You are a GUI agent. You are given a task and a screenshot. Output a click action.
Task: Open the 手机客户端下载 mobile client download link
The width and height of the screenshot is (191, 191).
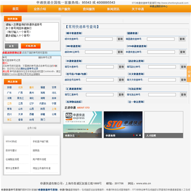click(40, 142)
